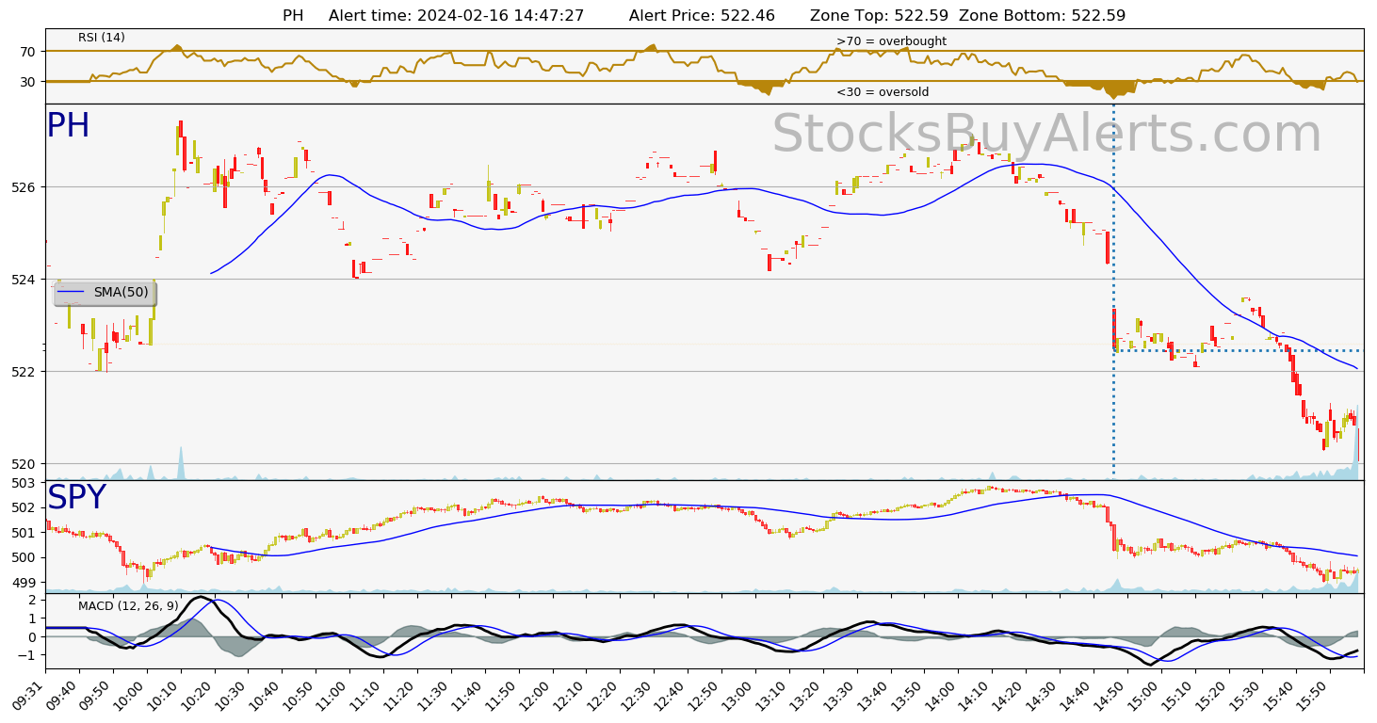
Task: Click the RSI (14) indicator label
Action: pos(102,38)
